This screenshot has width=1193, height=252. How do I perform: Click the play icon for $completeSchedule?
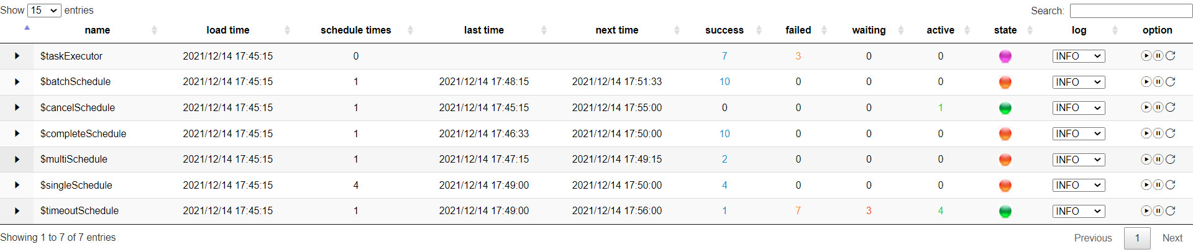(1146, 133)
